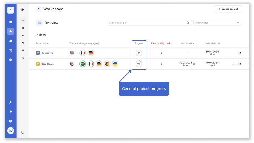The image size is (254, 143).
Task: Click the 3 failed quality checks value
Action: [161, 64]
